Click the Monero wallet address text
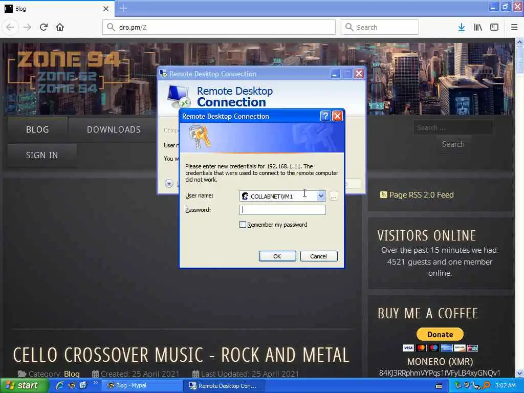This screenshot has width=524, height=393. (440, 373)
